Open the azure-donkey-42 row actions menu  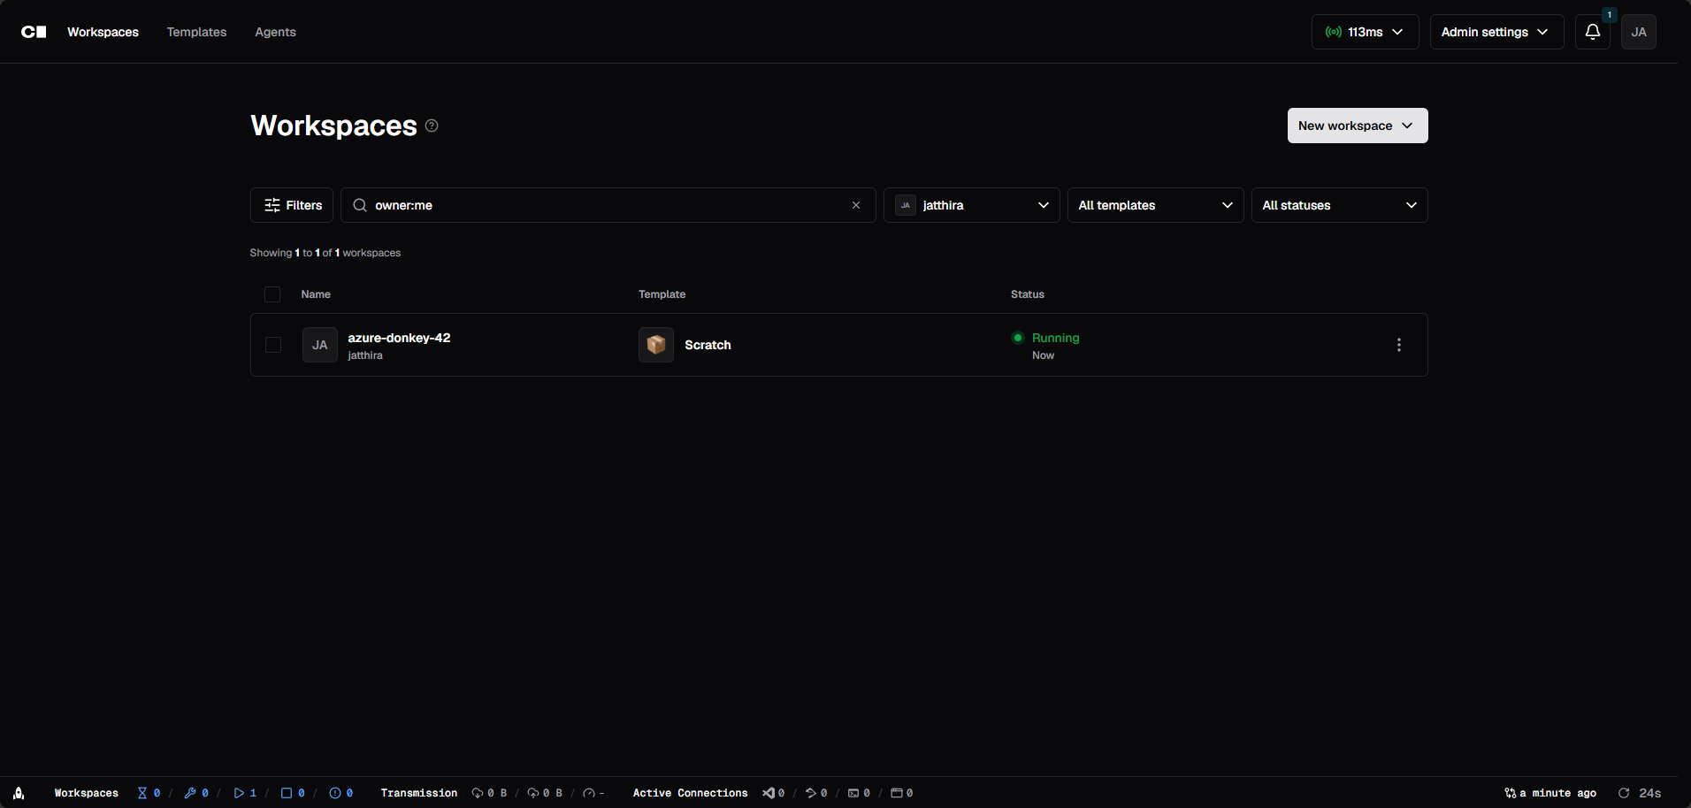coord(1398,345)
